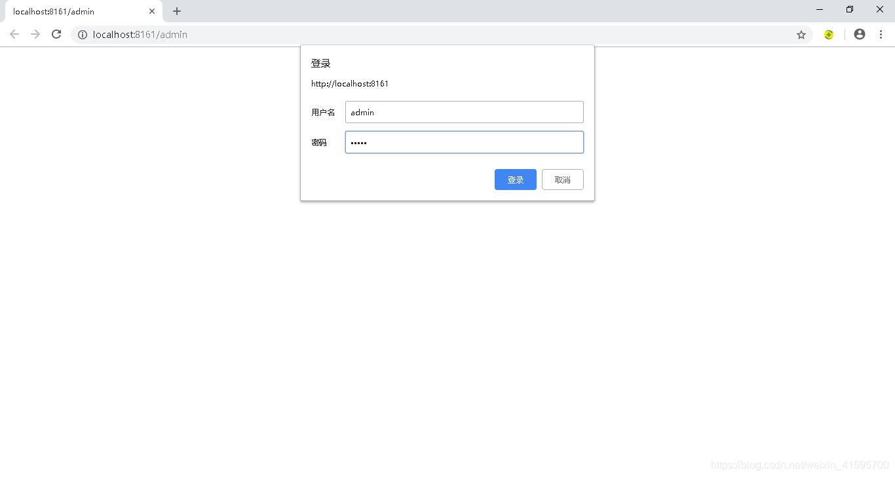Click the 密码 label
The image size is (895, 477).
[x=319, y=143]
